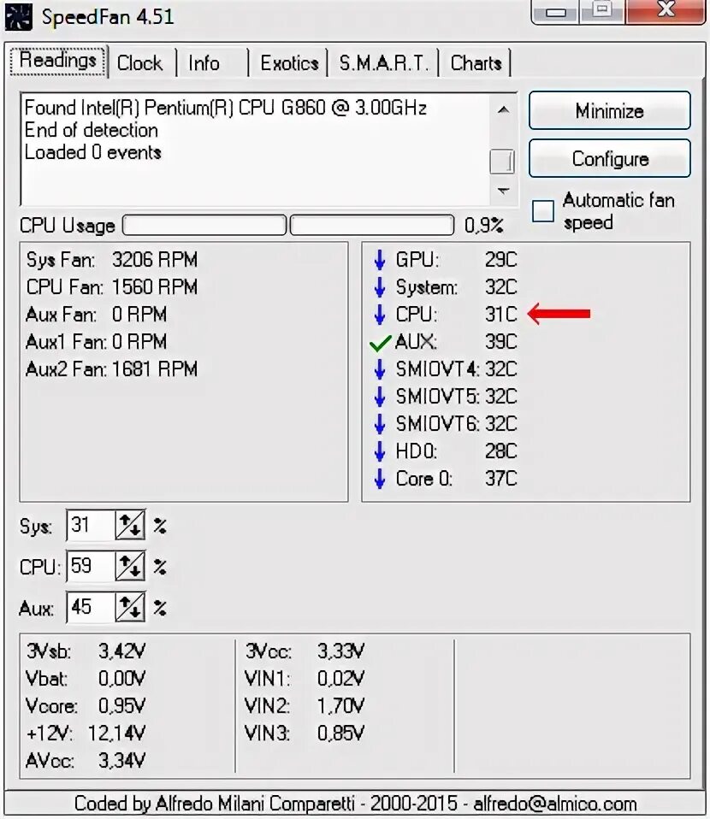The width and height of the screenshot is (710, 819).
Task: Click the VIN3 0,85V voltage reading
Action: click(305, 734)
